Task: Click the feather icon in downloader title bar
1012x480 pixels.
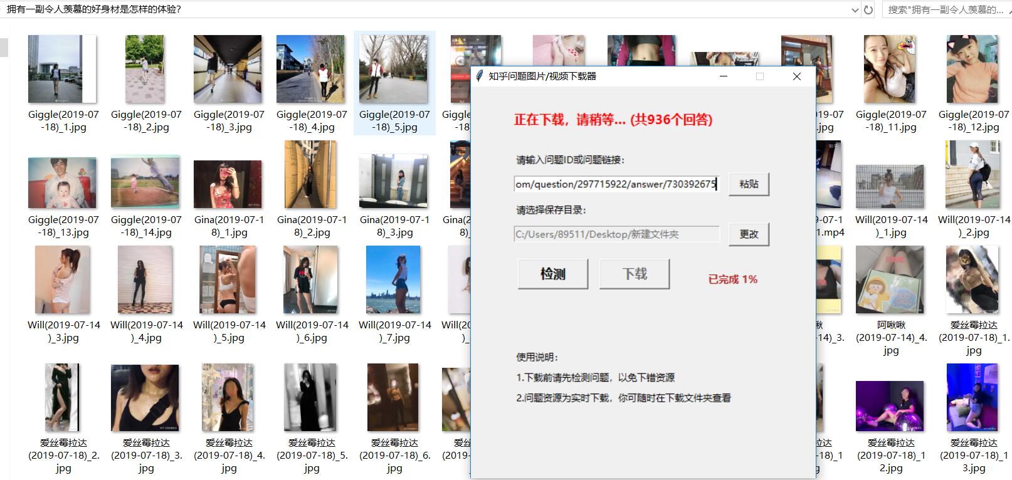Action: click(480, 76)
